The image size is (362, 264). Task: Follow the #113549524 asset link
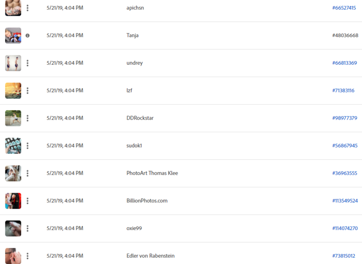click(x=345, y=201)
